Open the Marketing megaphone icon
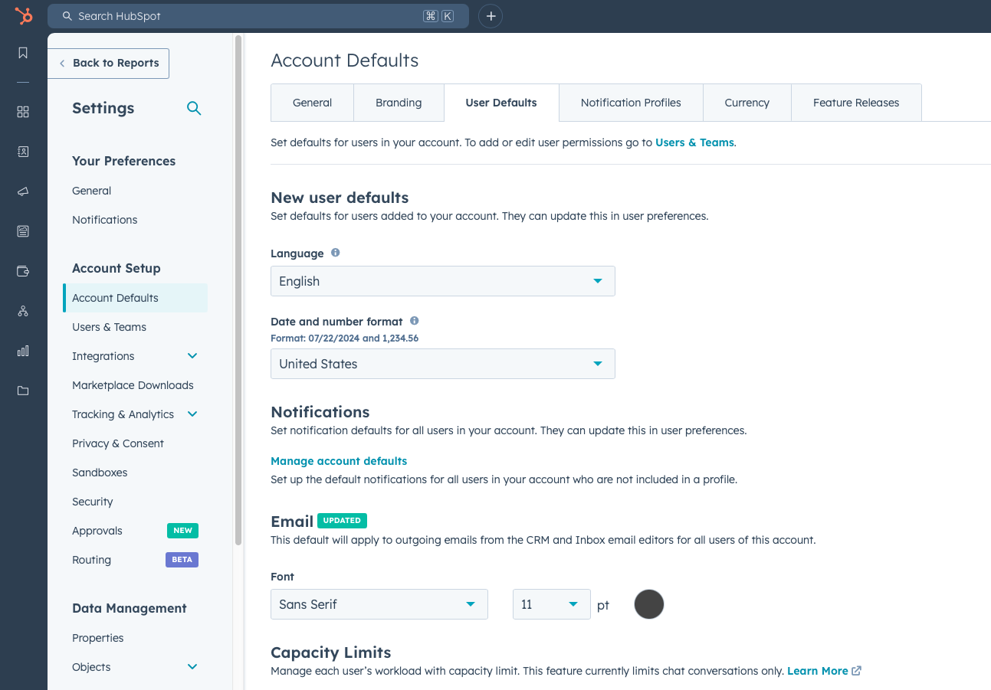Image resolution: width=991 pixels, height=690 pixels. pos(23,191)
